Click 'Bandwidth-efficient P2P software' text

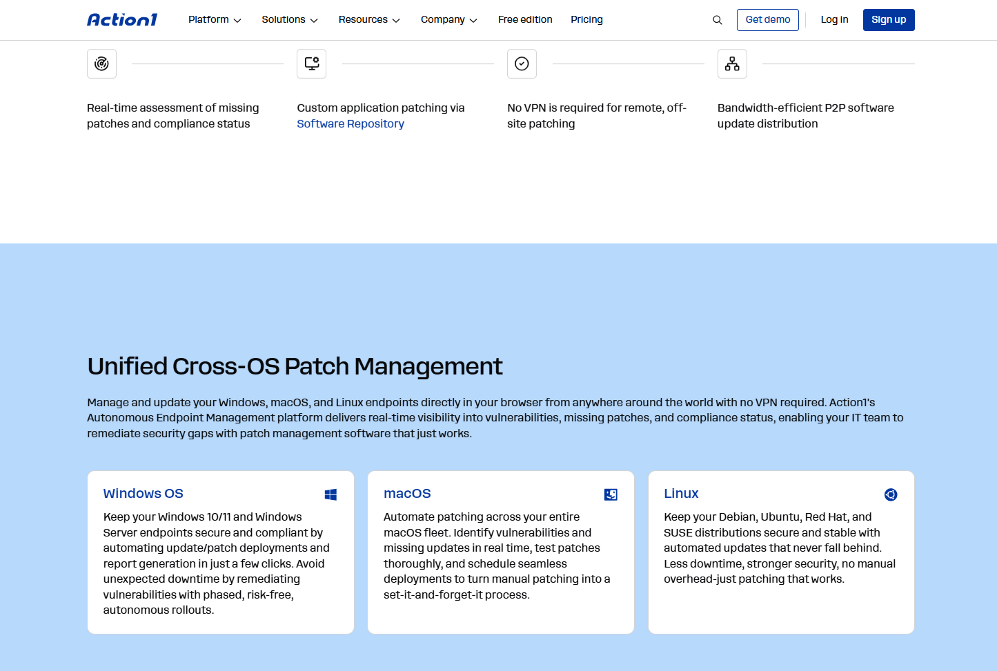point(805,116)
